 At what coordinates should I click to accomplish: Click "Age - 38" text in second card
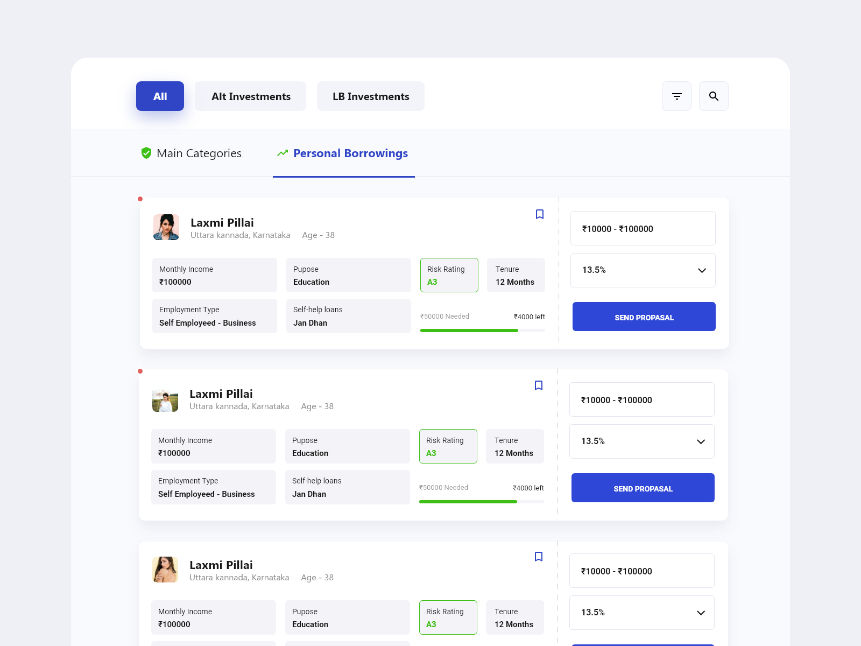(317, 406)
